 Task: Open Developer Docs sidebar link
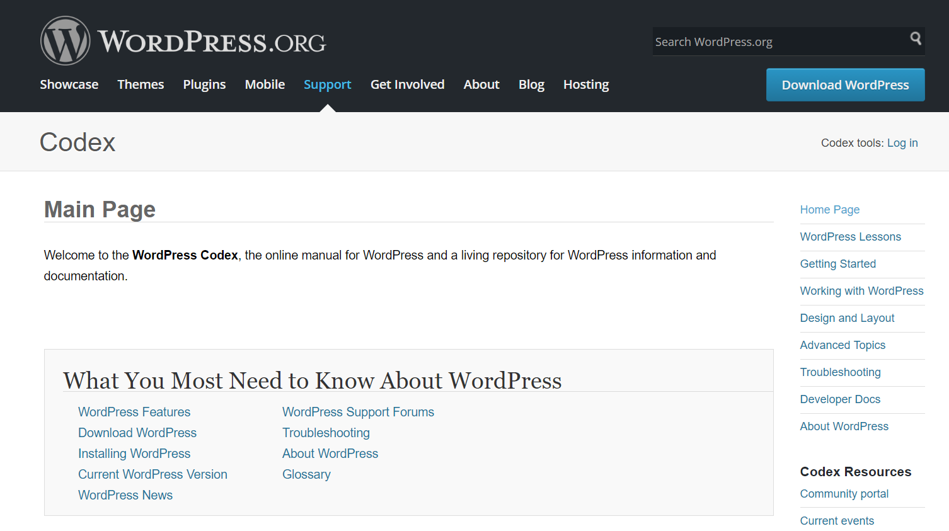pyautogui.click(x=840, y=399)
